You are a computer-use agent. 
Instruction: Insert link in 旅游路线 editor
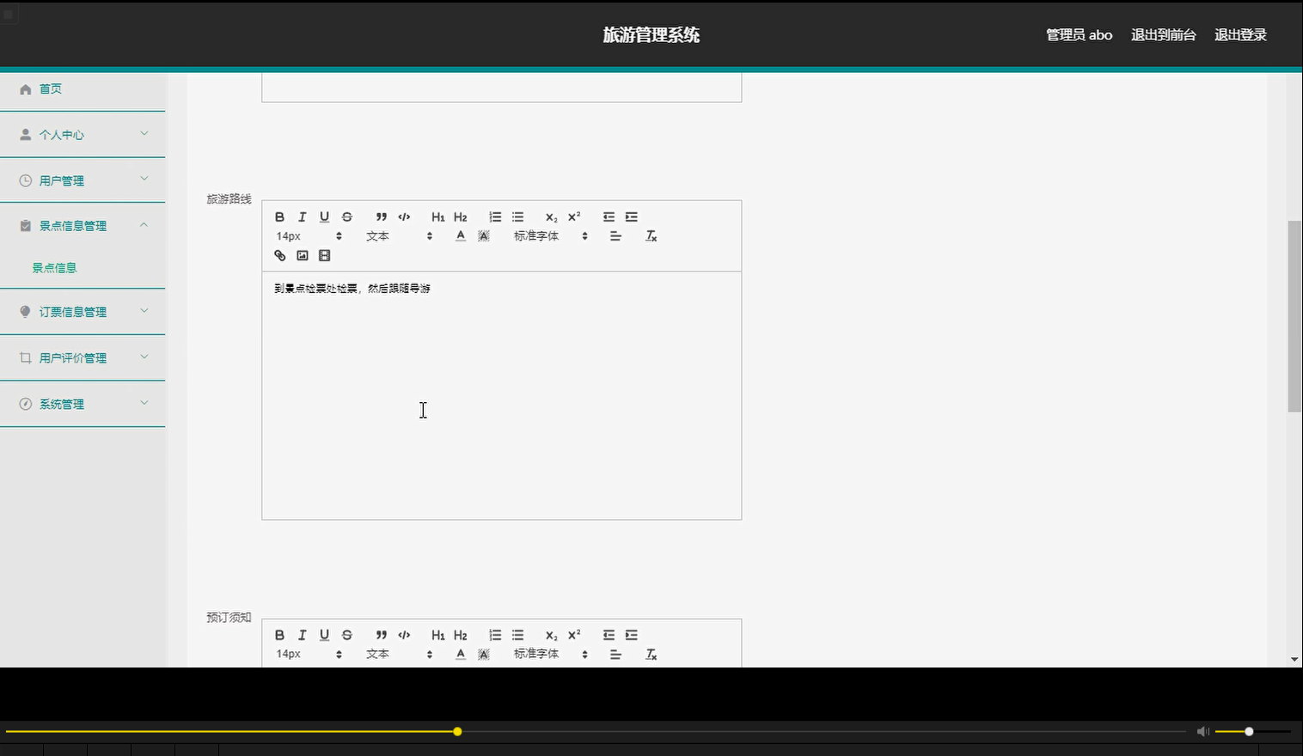(279, 256)
